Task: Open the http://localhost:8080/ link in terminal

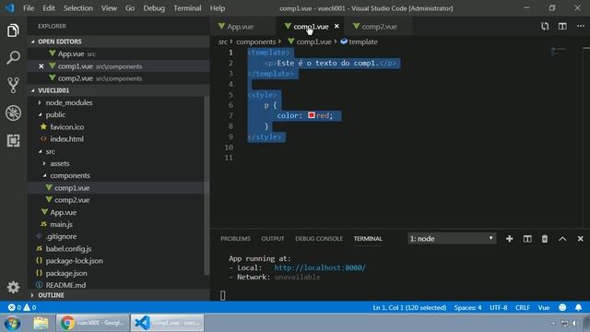Action: (x=320, y=267)
